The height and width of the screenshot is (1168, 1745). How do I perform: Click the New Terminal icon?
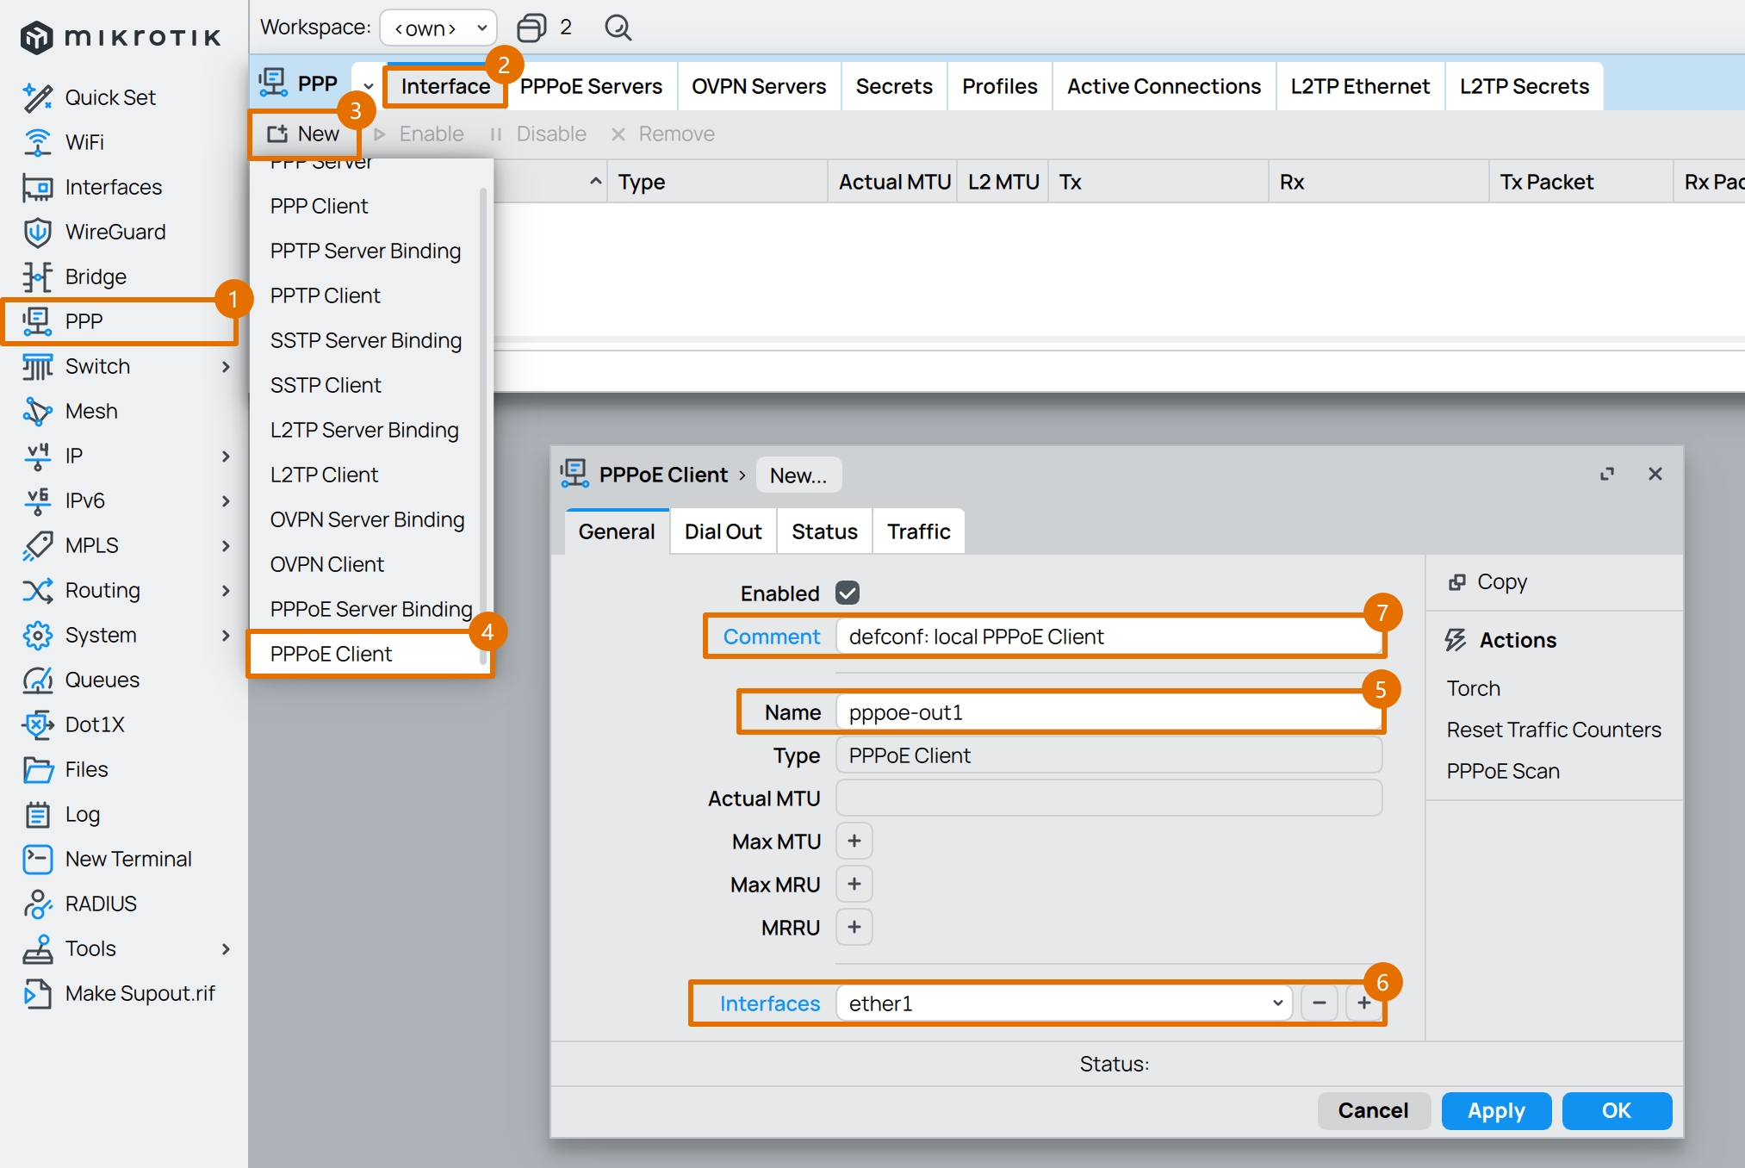37,859
